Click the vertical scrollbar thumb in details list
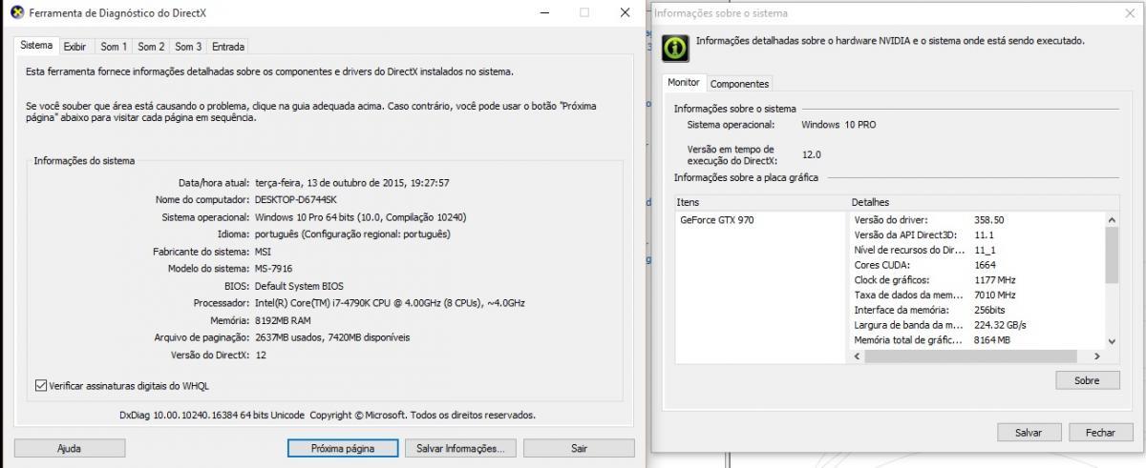The height and width of the screenshot is (468, 1146). [x=1112, y=255]
